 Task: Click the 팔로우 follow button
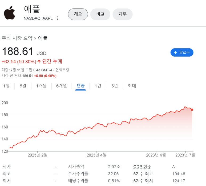click(x=182, y=53)
